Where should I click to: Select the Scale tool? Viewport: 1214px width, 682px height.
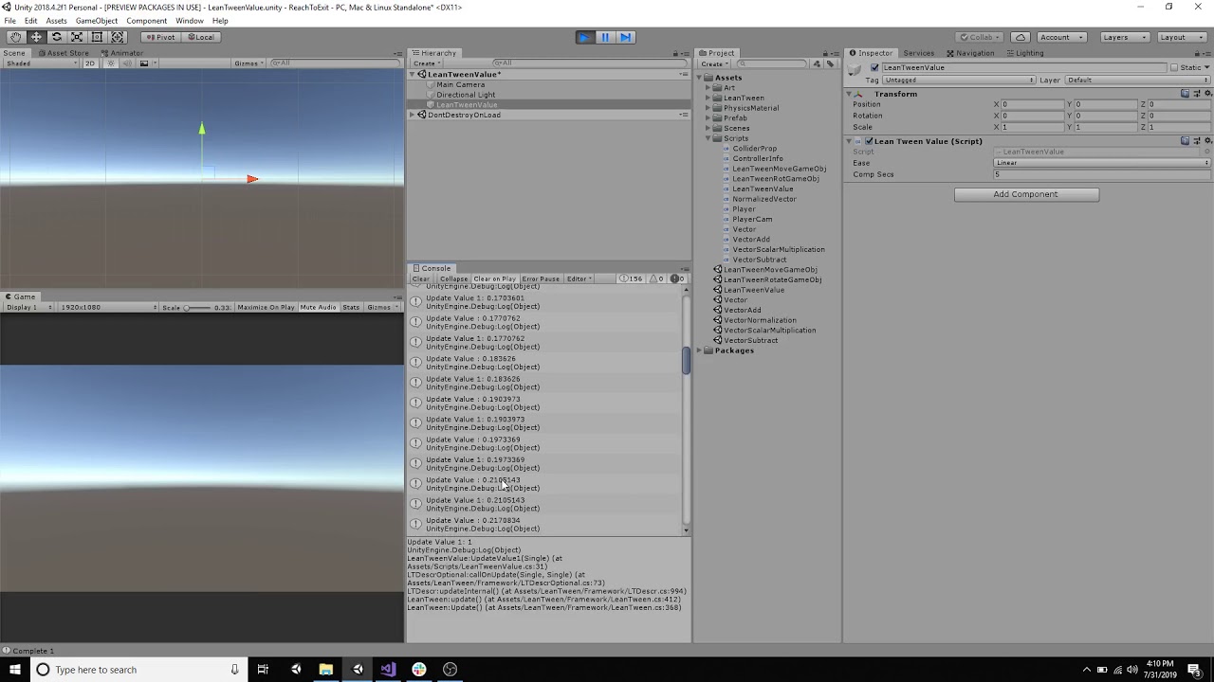click(77, 37)
